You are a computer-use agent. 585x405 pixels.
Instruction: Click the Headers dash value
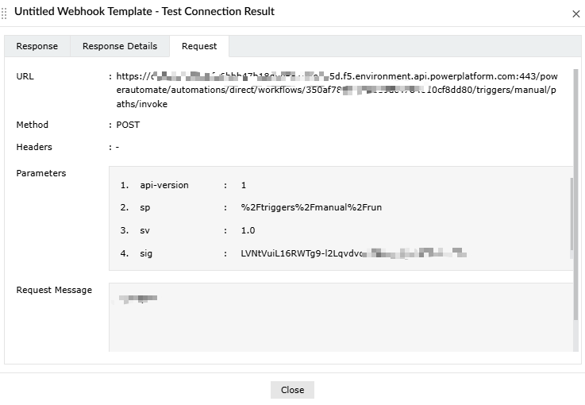click(x=117, y=147)
